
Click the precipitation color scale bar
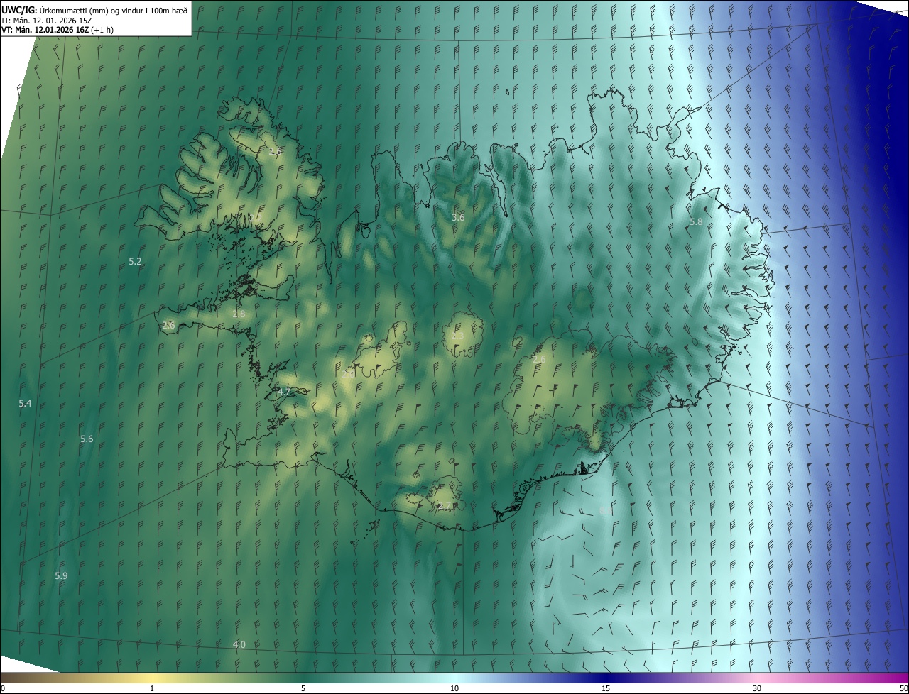(x=454, y=678)
